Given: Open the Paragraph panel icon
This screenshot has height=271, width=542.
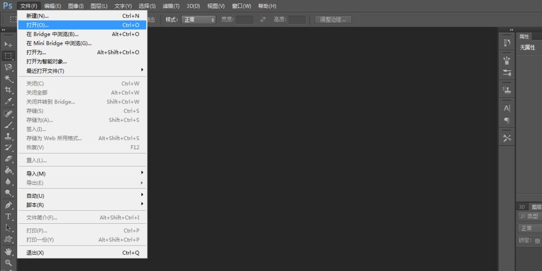Looking at the screenshot, I should click(x=507, y=120).
